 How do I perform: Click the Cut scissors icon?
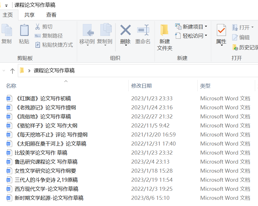38,27
